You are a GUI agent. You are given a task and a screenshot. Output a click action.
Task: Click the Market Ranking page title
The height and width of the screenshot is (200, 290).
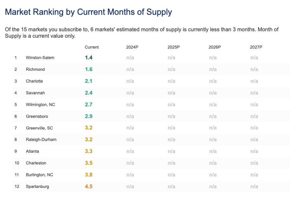click(89, 12)
